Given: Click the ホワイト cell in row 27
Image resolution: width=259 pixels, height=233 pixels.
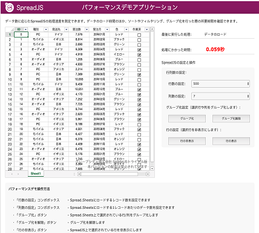Looking at the screenshot, I should (119, 164).
